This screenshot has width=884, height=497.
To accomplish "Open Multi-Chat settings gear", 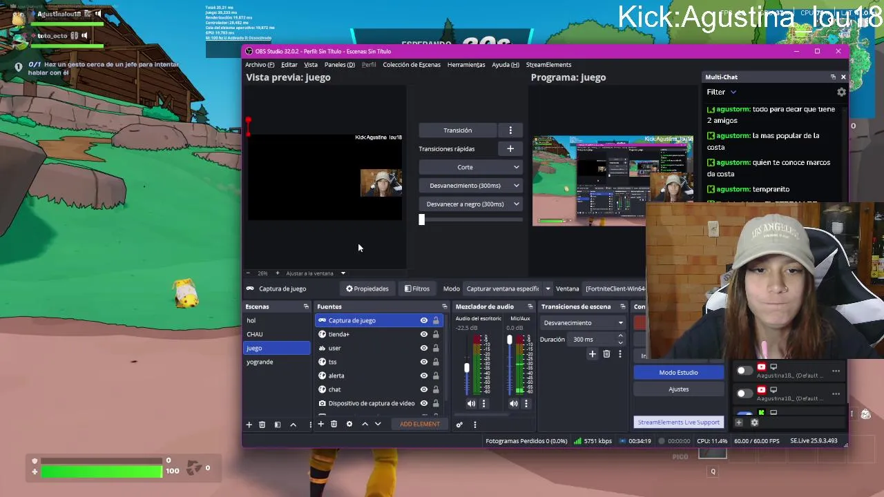I will pos(841,92).
